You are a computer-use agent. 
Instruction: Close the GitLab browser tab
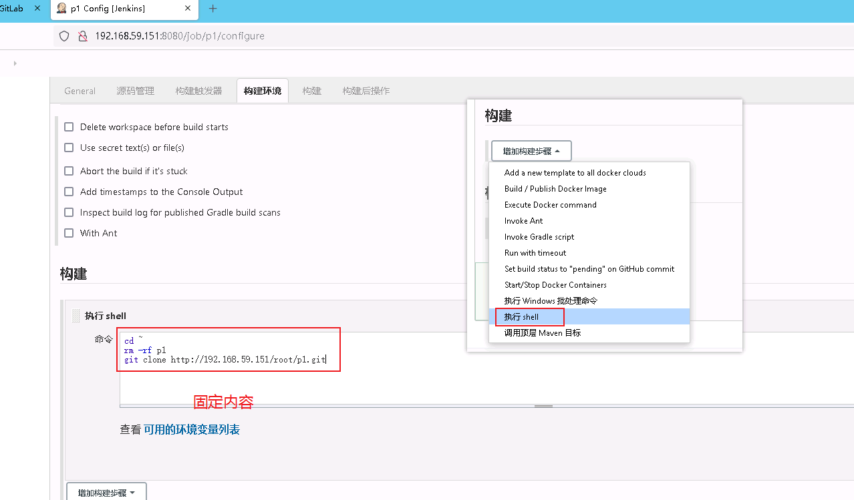[x=37, y=9]
